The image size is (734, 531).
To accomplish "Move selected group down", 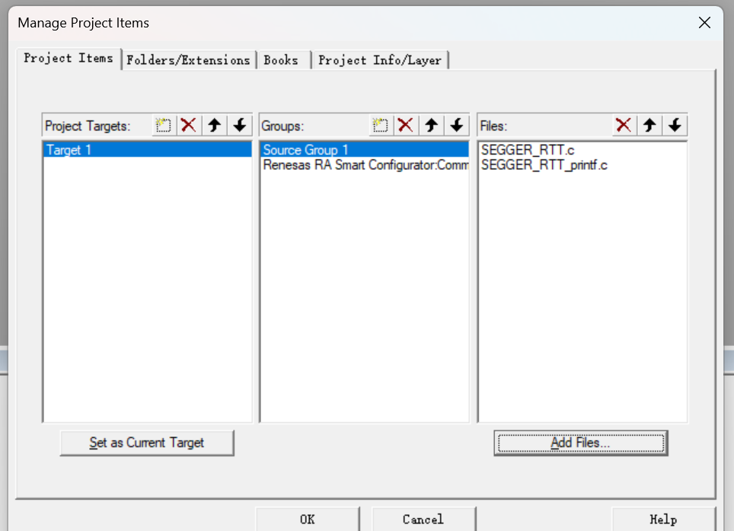I will pos(457,126).
